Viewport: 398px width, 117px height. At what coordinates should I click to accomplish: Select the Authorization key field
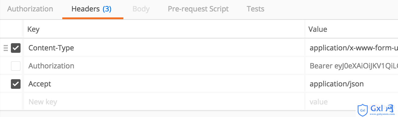(164, 66)
